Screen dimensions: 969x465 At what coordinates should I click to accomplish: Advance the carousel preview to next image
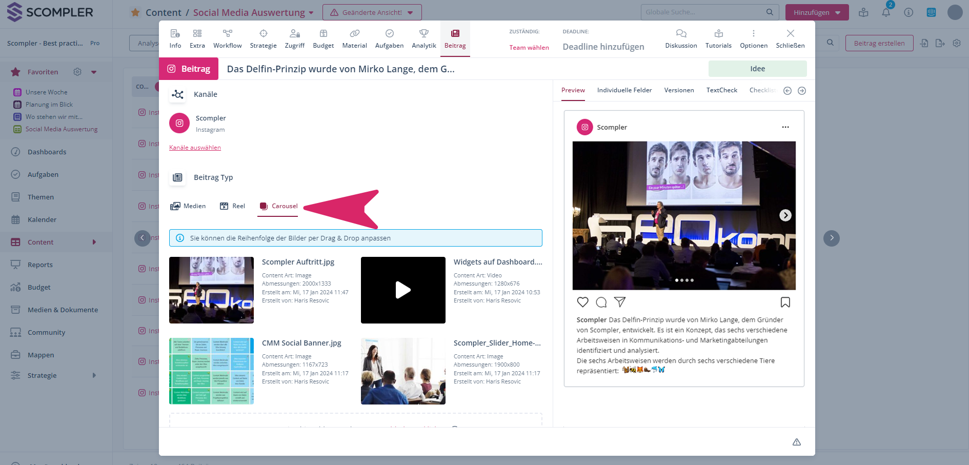785,215
